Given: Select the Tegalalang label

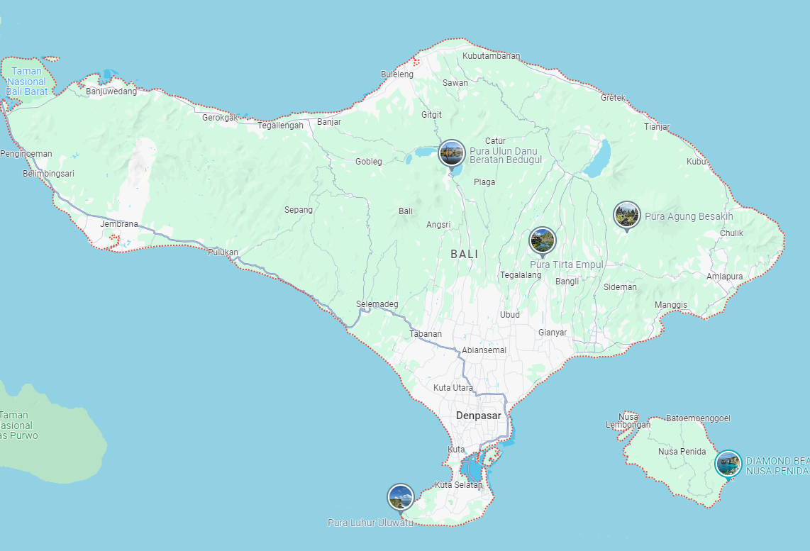Looking at the screenshot, I should (x=521, y=274).
